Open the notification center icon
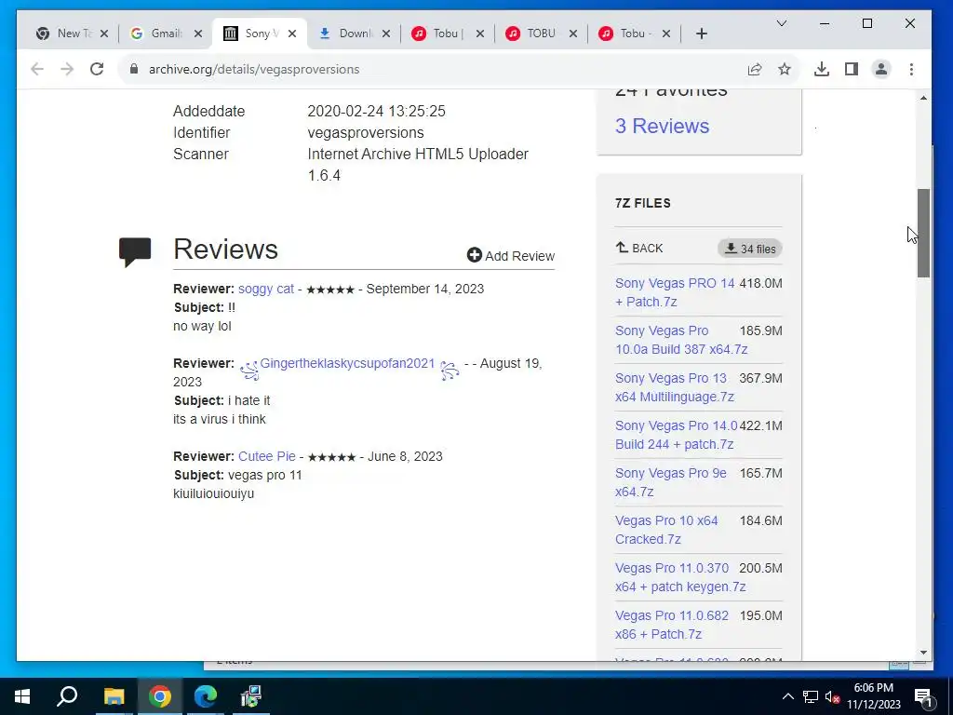953x715 pixels. coord(924,696)
